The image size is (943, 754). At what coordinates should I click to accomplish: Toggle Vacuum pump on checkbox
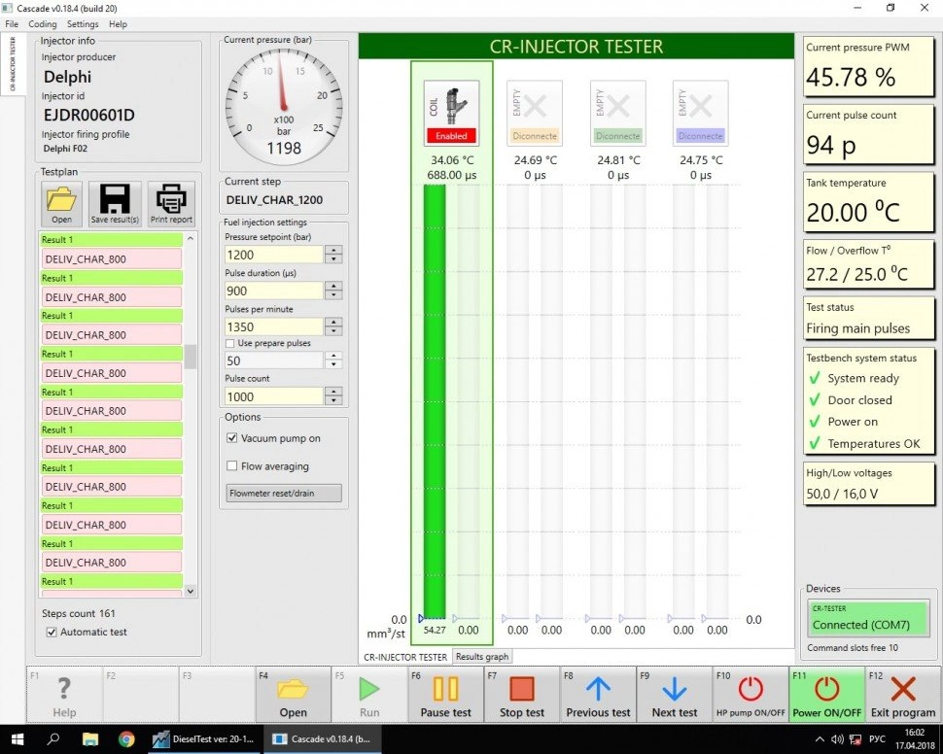[x=231, y=438]
